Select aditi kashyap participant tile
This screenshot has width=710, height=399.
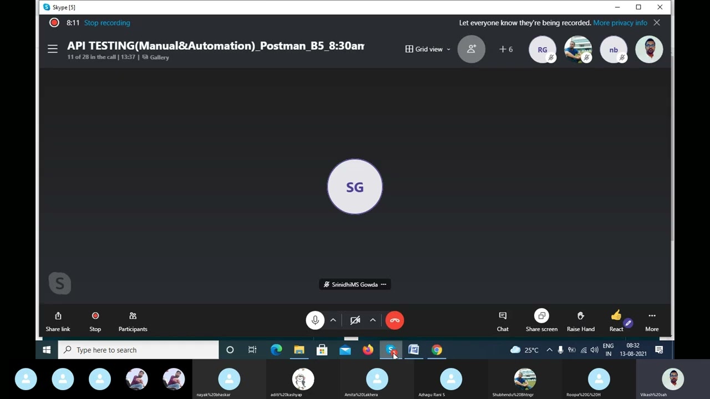coord(303,380)
